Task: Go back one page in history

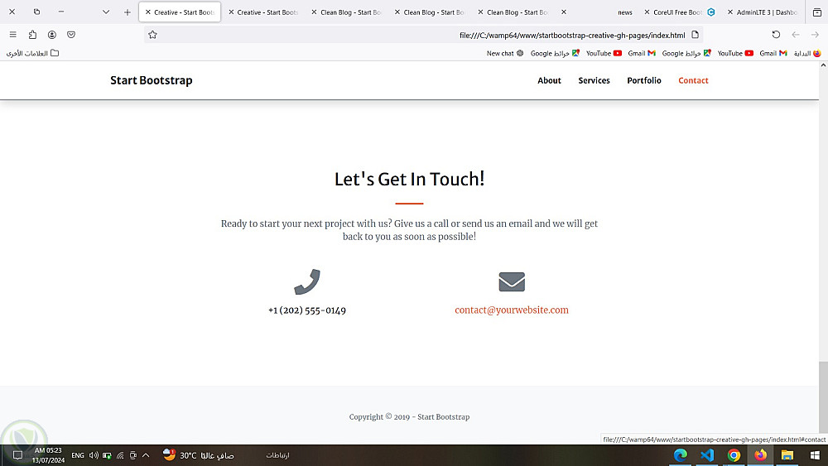Action: 795,35
